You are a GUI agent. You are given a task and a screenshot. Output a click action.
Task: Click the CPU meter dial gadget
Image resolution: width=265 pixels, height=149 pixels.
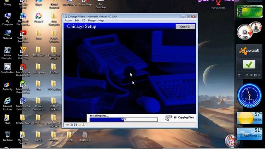(x=245, y=32)
